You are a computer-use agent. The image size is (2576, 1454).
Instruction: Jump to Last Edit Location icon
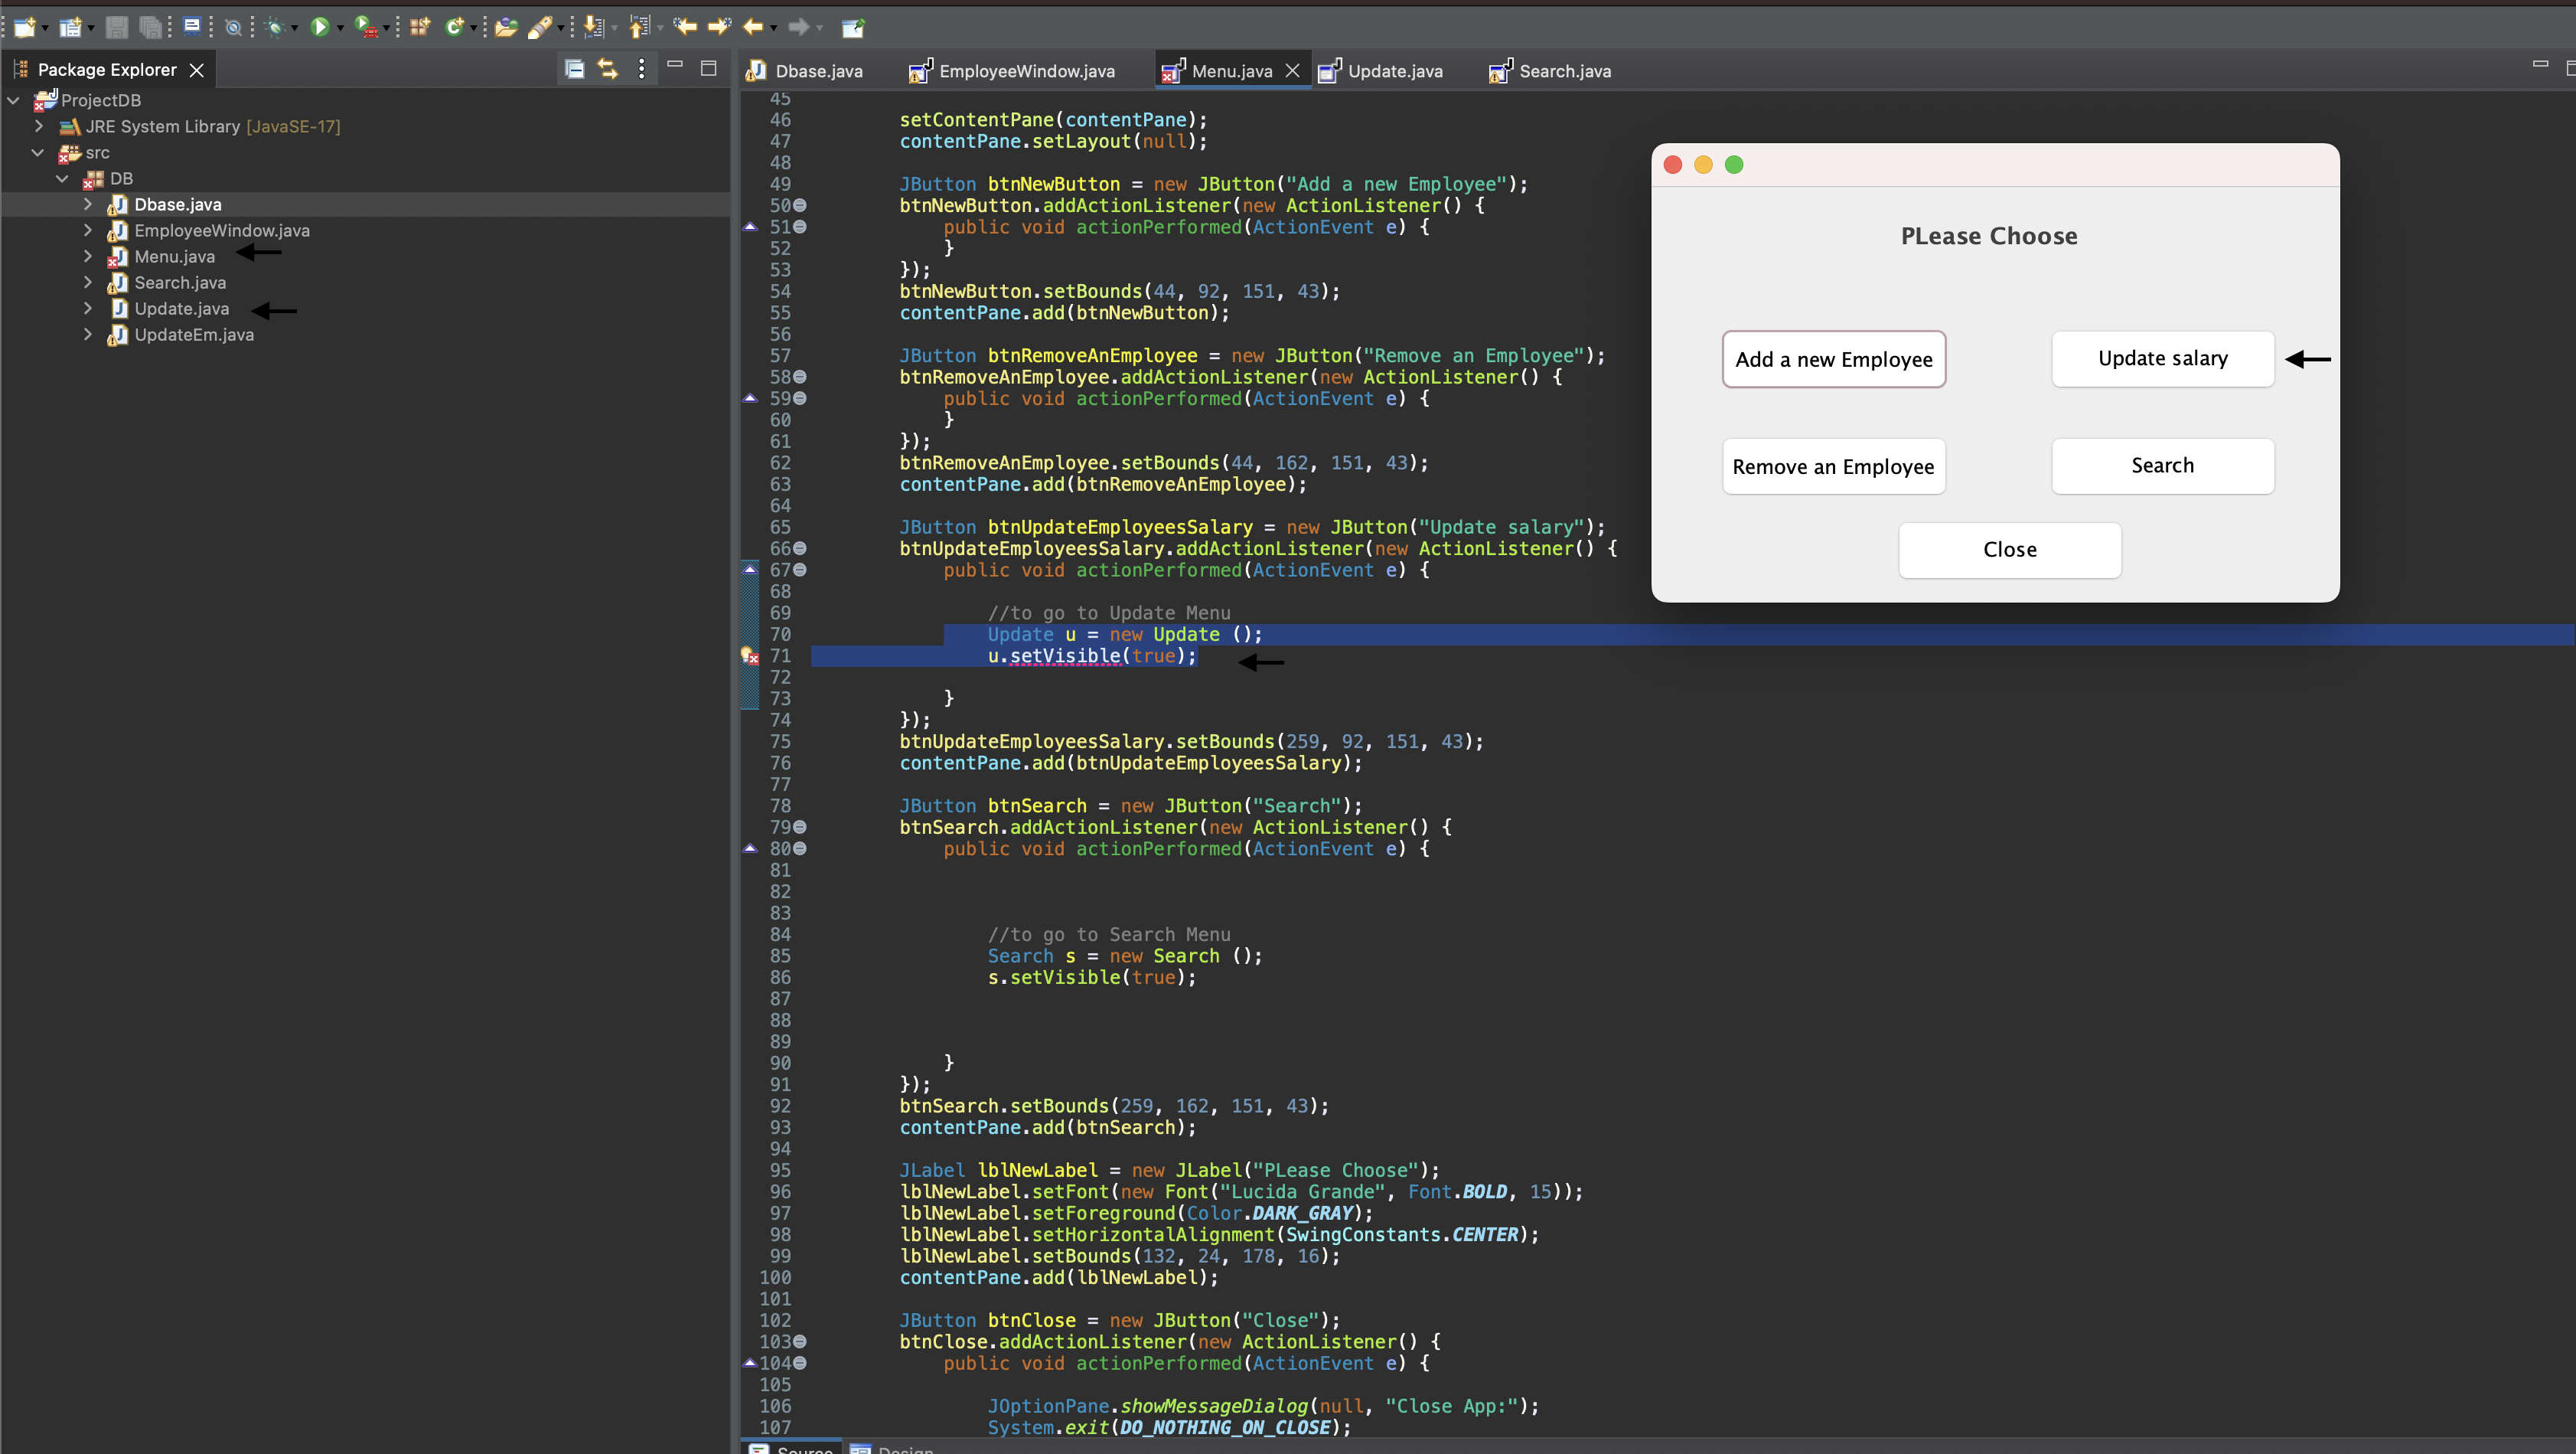coord(685,27)
